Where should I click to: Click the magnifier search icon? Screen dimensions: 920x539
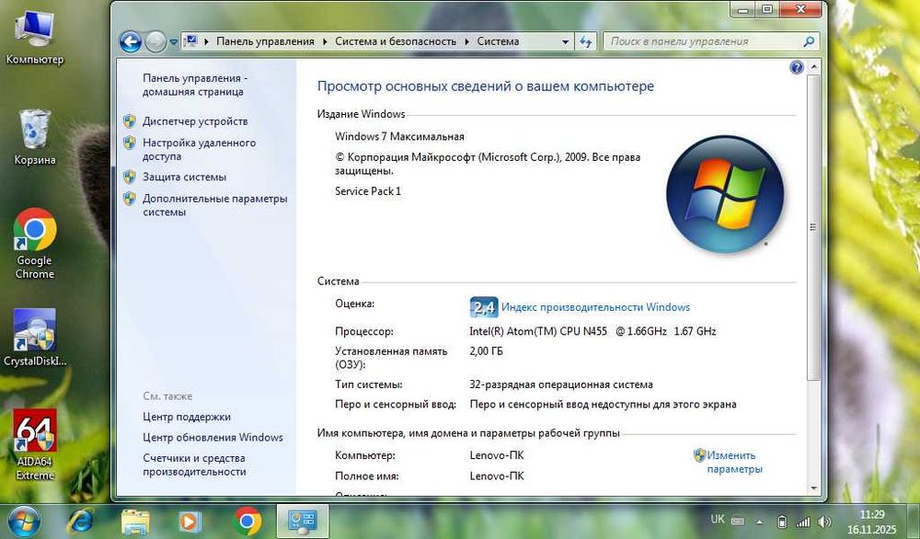click(x=809, y=41)
